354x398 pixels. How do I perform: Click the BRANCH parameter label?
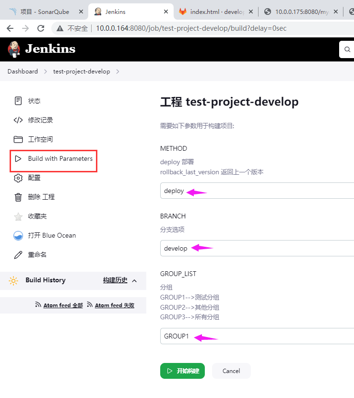(173, 216)
